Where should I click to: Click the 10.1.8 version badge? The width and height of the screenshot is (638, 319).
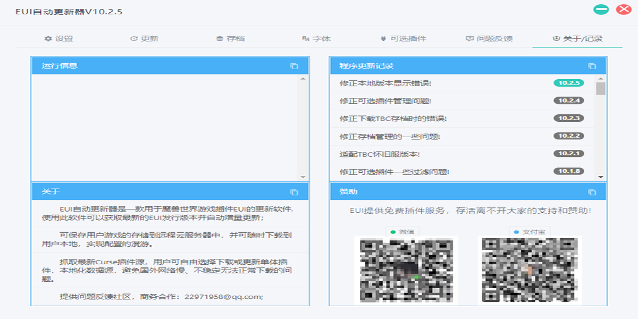[x=569, y=171]
